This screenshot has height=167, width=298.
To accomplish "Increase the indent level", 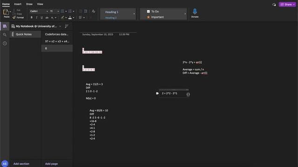I will tap(86, 11).
